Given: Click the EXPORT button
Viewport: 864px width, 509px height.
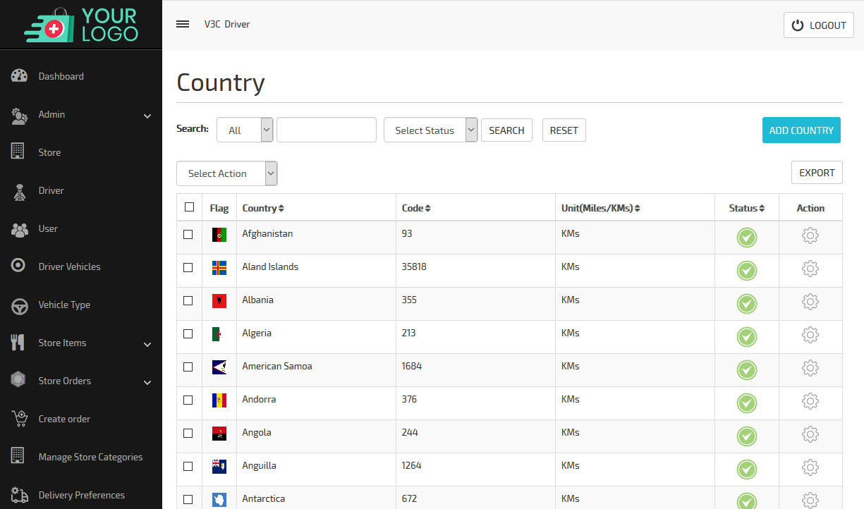Looking at the screenshot, I should [817, 173].
